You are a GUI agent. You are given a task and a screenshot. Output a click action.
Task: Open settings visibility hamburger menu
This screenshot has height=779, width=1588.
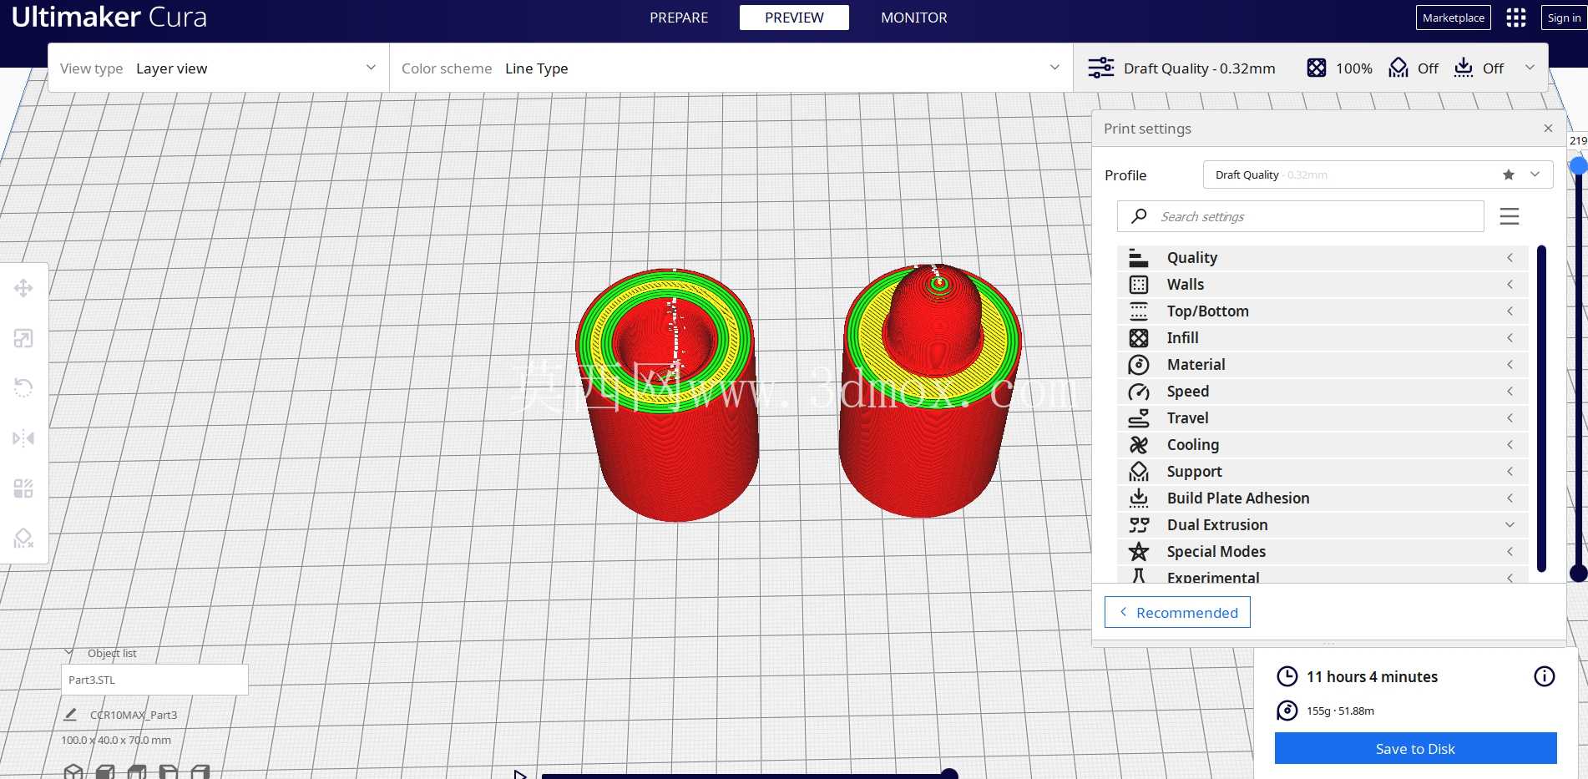tap(1510, 216)
